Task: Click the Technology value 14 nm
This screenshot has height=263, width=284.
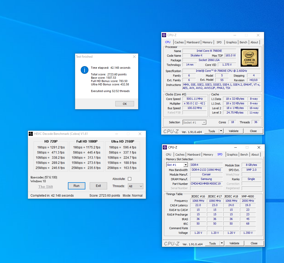Action: click(x=190, y=65)
